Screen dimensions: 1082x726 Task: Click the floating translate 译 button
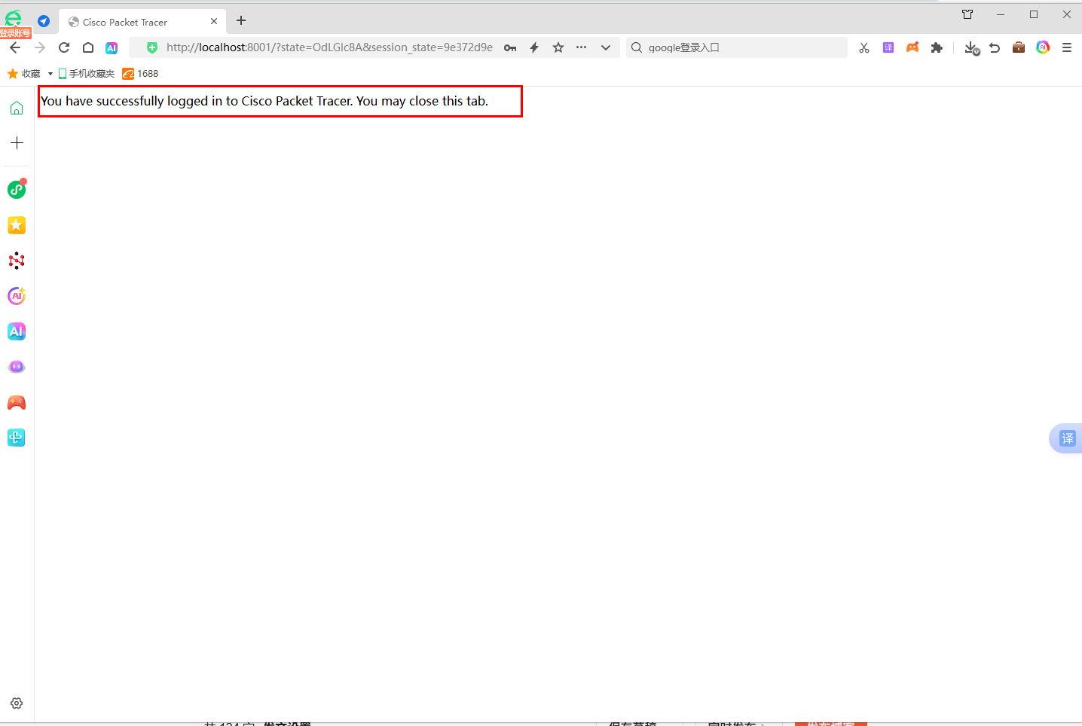pyautogui.click(x=1067, y=438)
